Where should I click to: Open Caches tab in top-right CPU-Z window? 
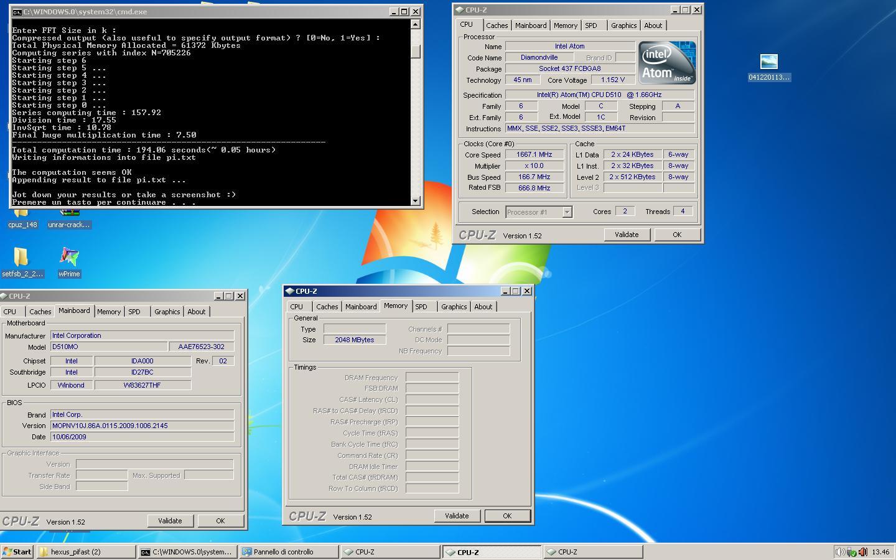click(497, 26)
